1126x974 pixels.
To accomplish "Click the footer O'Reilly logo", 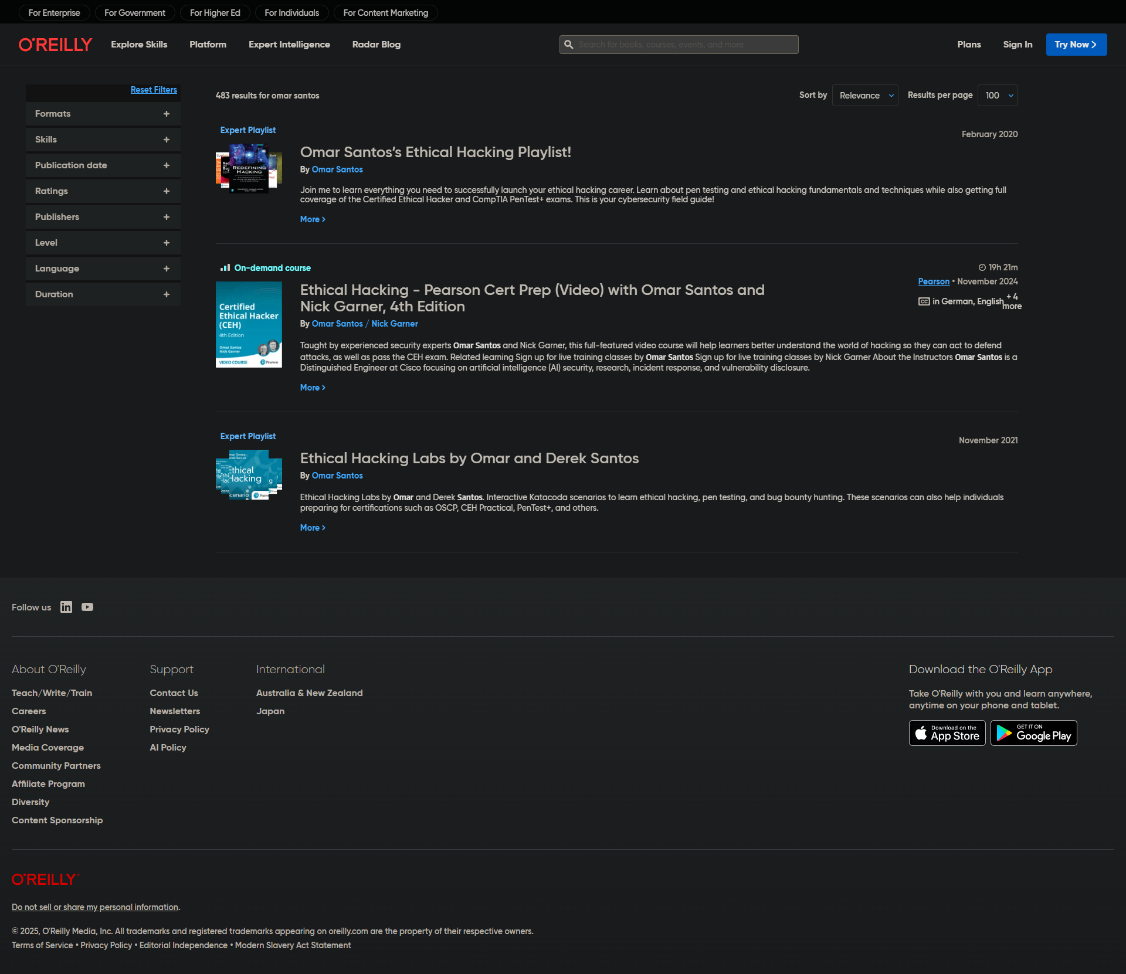I will click(45, 880).
